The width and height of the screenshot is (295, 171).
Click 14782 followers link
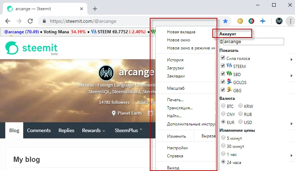pyautogui.click(x=114, y=102)
